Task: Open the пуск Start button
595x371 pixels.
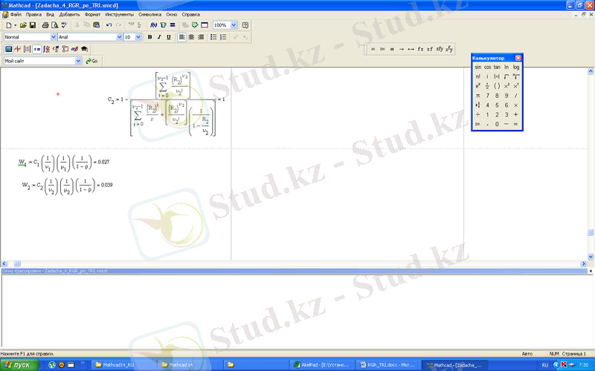Action: tap(19, 365)
